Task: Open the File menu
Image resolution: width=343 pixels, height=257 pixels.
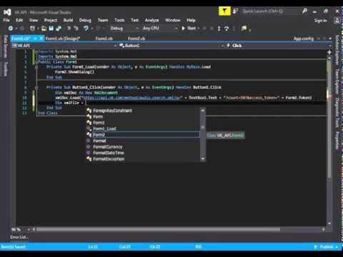Action: 6,20
